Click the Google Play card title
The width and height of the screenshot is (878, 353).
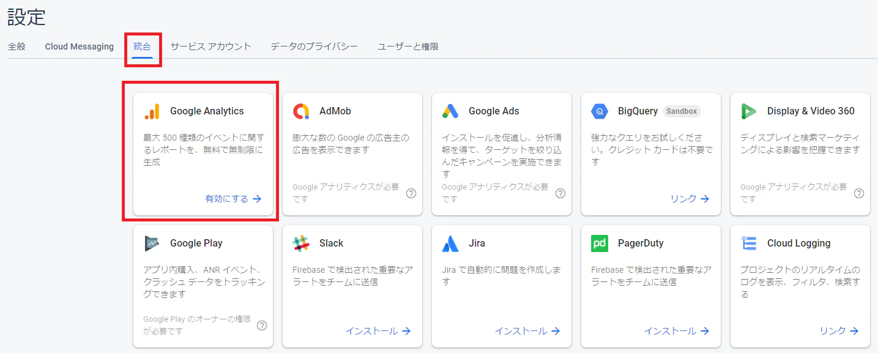pos(196,243)
